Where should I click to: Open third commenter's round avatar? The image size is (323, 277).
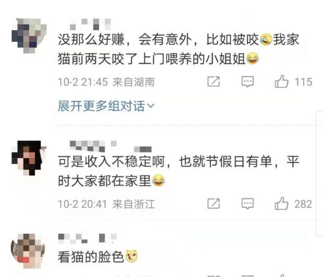tap(28, 251)
